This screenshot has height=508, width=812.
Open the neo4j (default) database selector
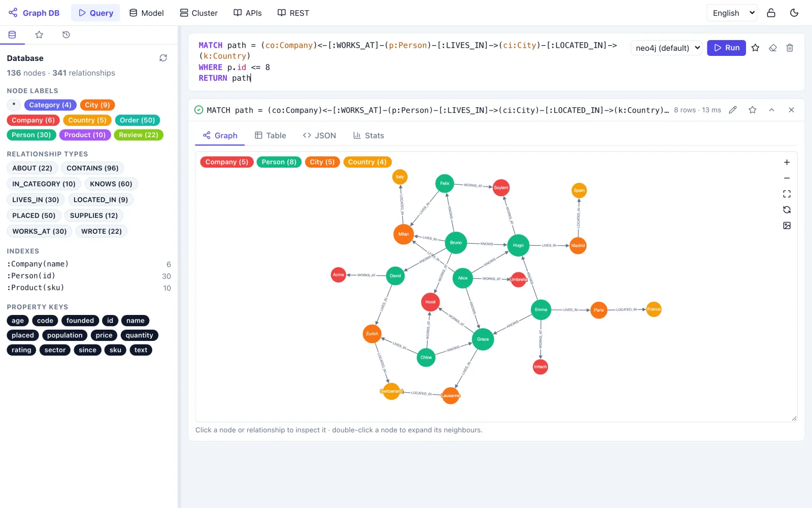click(x=666, y=48)
